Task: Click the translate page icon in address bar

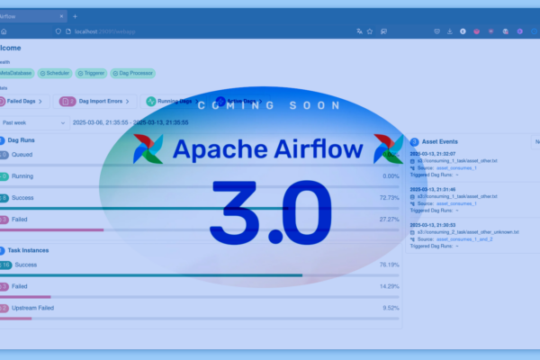Action: point(359,31)
